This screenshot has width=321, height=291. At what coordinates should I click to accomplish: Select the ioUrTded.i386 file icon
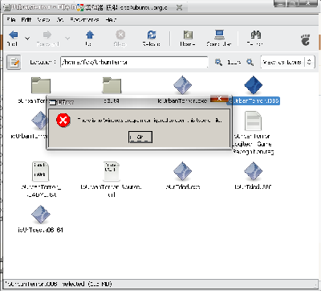253,171
